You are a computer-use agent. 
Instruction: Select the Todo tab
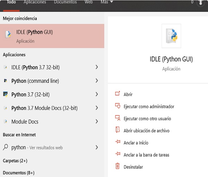click(11, 2)
